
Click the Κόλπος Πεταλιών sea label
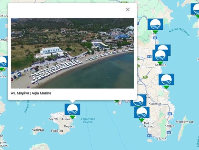point(179,31)
